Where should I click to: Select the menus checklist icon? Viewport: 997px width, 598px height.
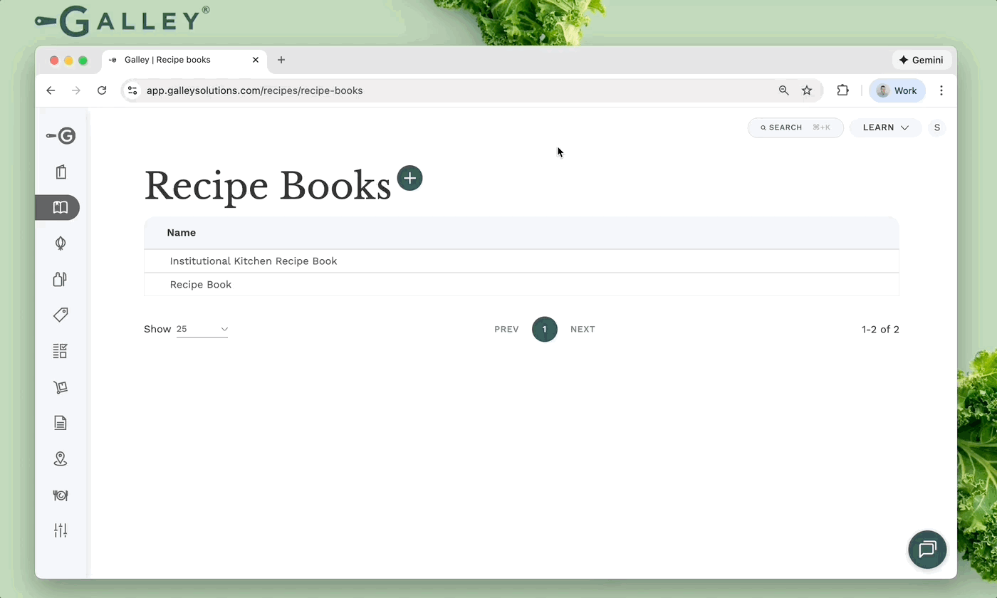pos(61,350)
